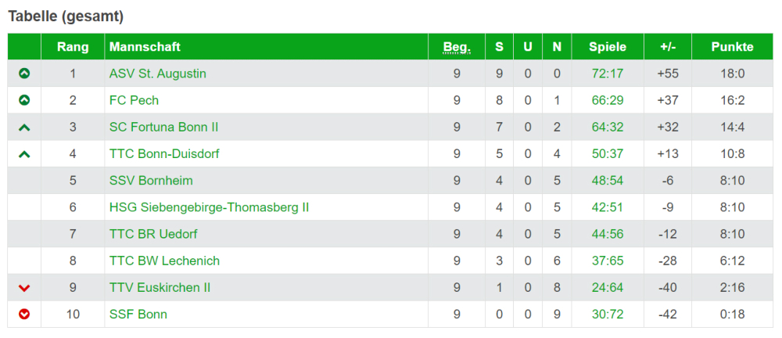Click the Beg. column header abbreviation
This screenshot has width=782, height=338.
point(457,47)
